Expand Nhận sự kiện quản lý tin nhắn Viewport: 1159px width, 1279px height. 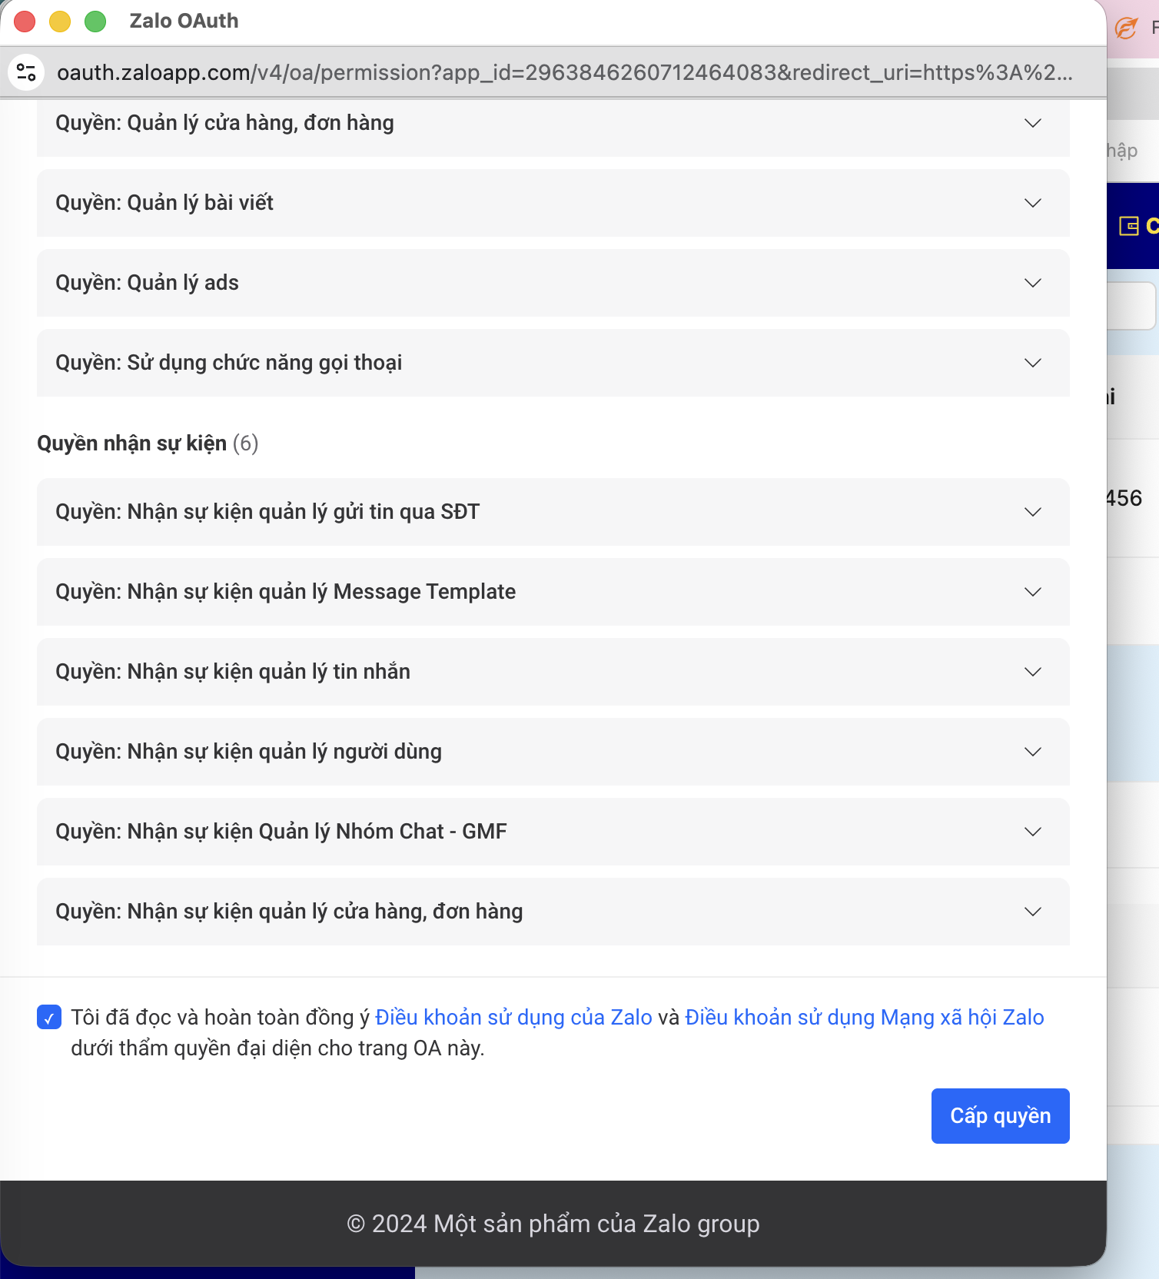(553, 672)
